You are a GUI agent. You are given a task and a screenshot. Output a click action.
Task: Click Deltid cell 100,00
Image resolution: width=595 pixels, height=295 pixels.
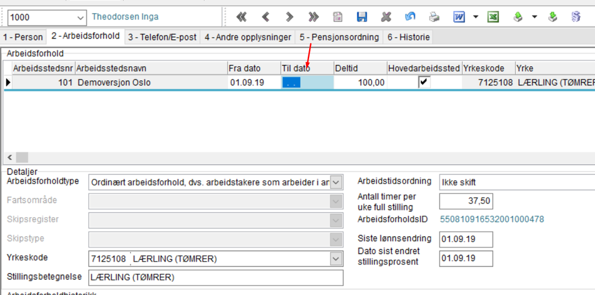coord(360,82)
